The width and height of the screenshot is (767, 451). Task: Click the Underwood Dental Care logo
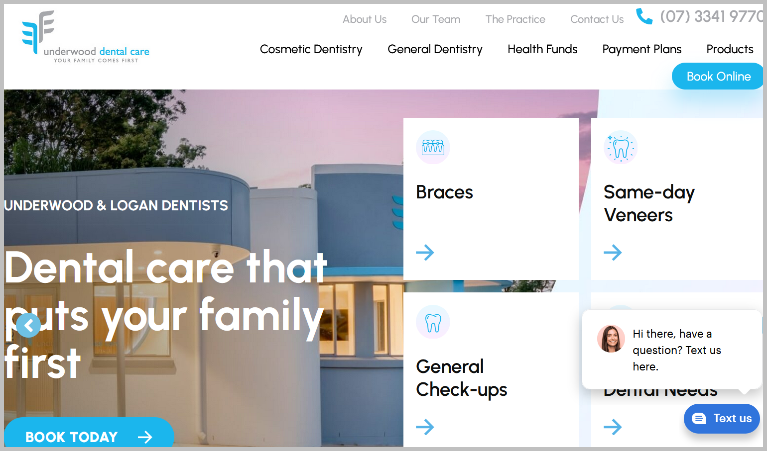(x=86, y=37)
